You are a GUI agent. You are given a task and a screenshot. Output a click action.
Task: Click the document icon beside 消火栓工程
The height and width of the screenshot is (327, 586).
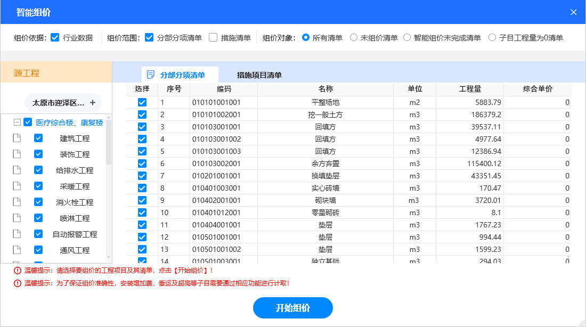17,202
